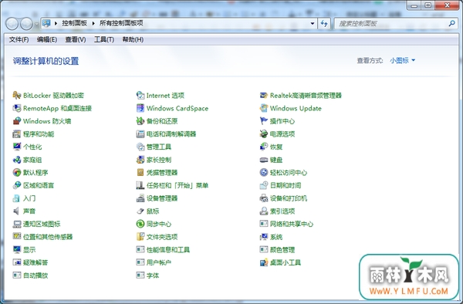This screenshot has height=304, width=463.
Task: Refresh the Control Panel address bar
Action: pyautogui.click(x=324, y=23)
